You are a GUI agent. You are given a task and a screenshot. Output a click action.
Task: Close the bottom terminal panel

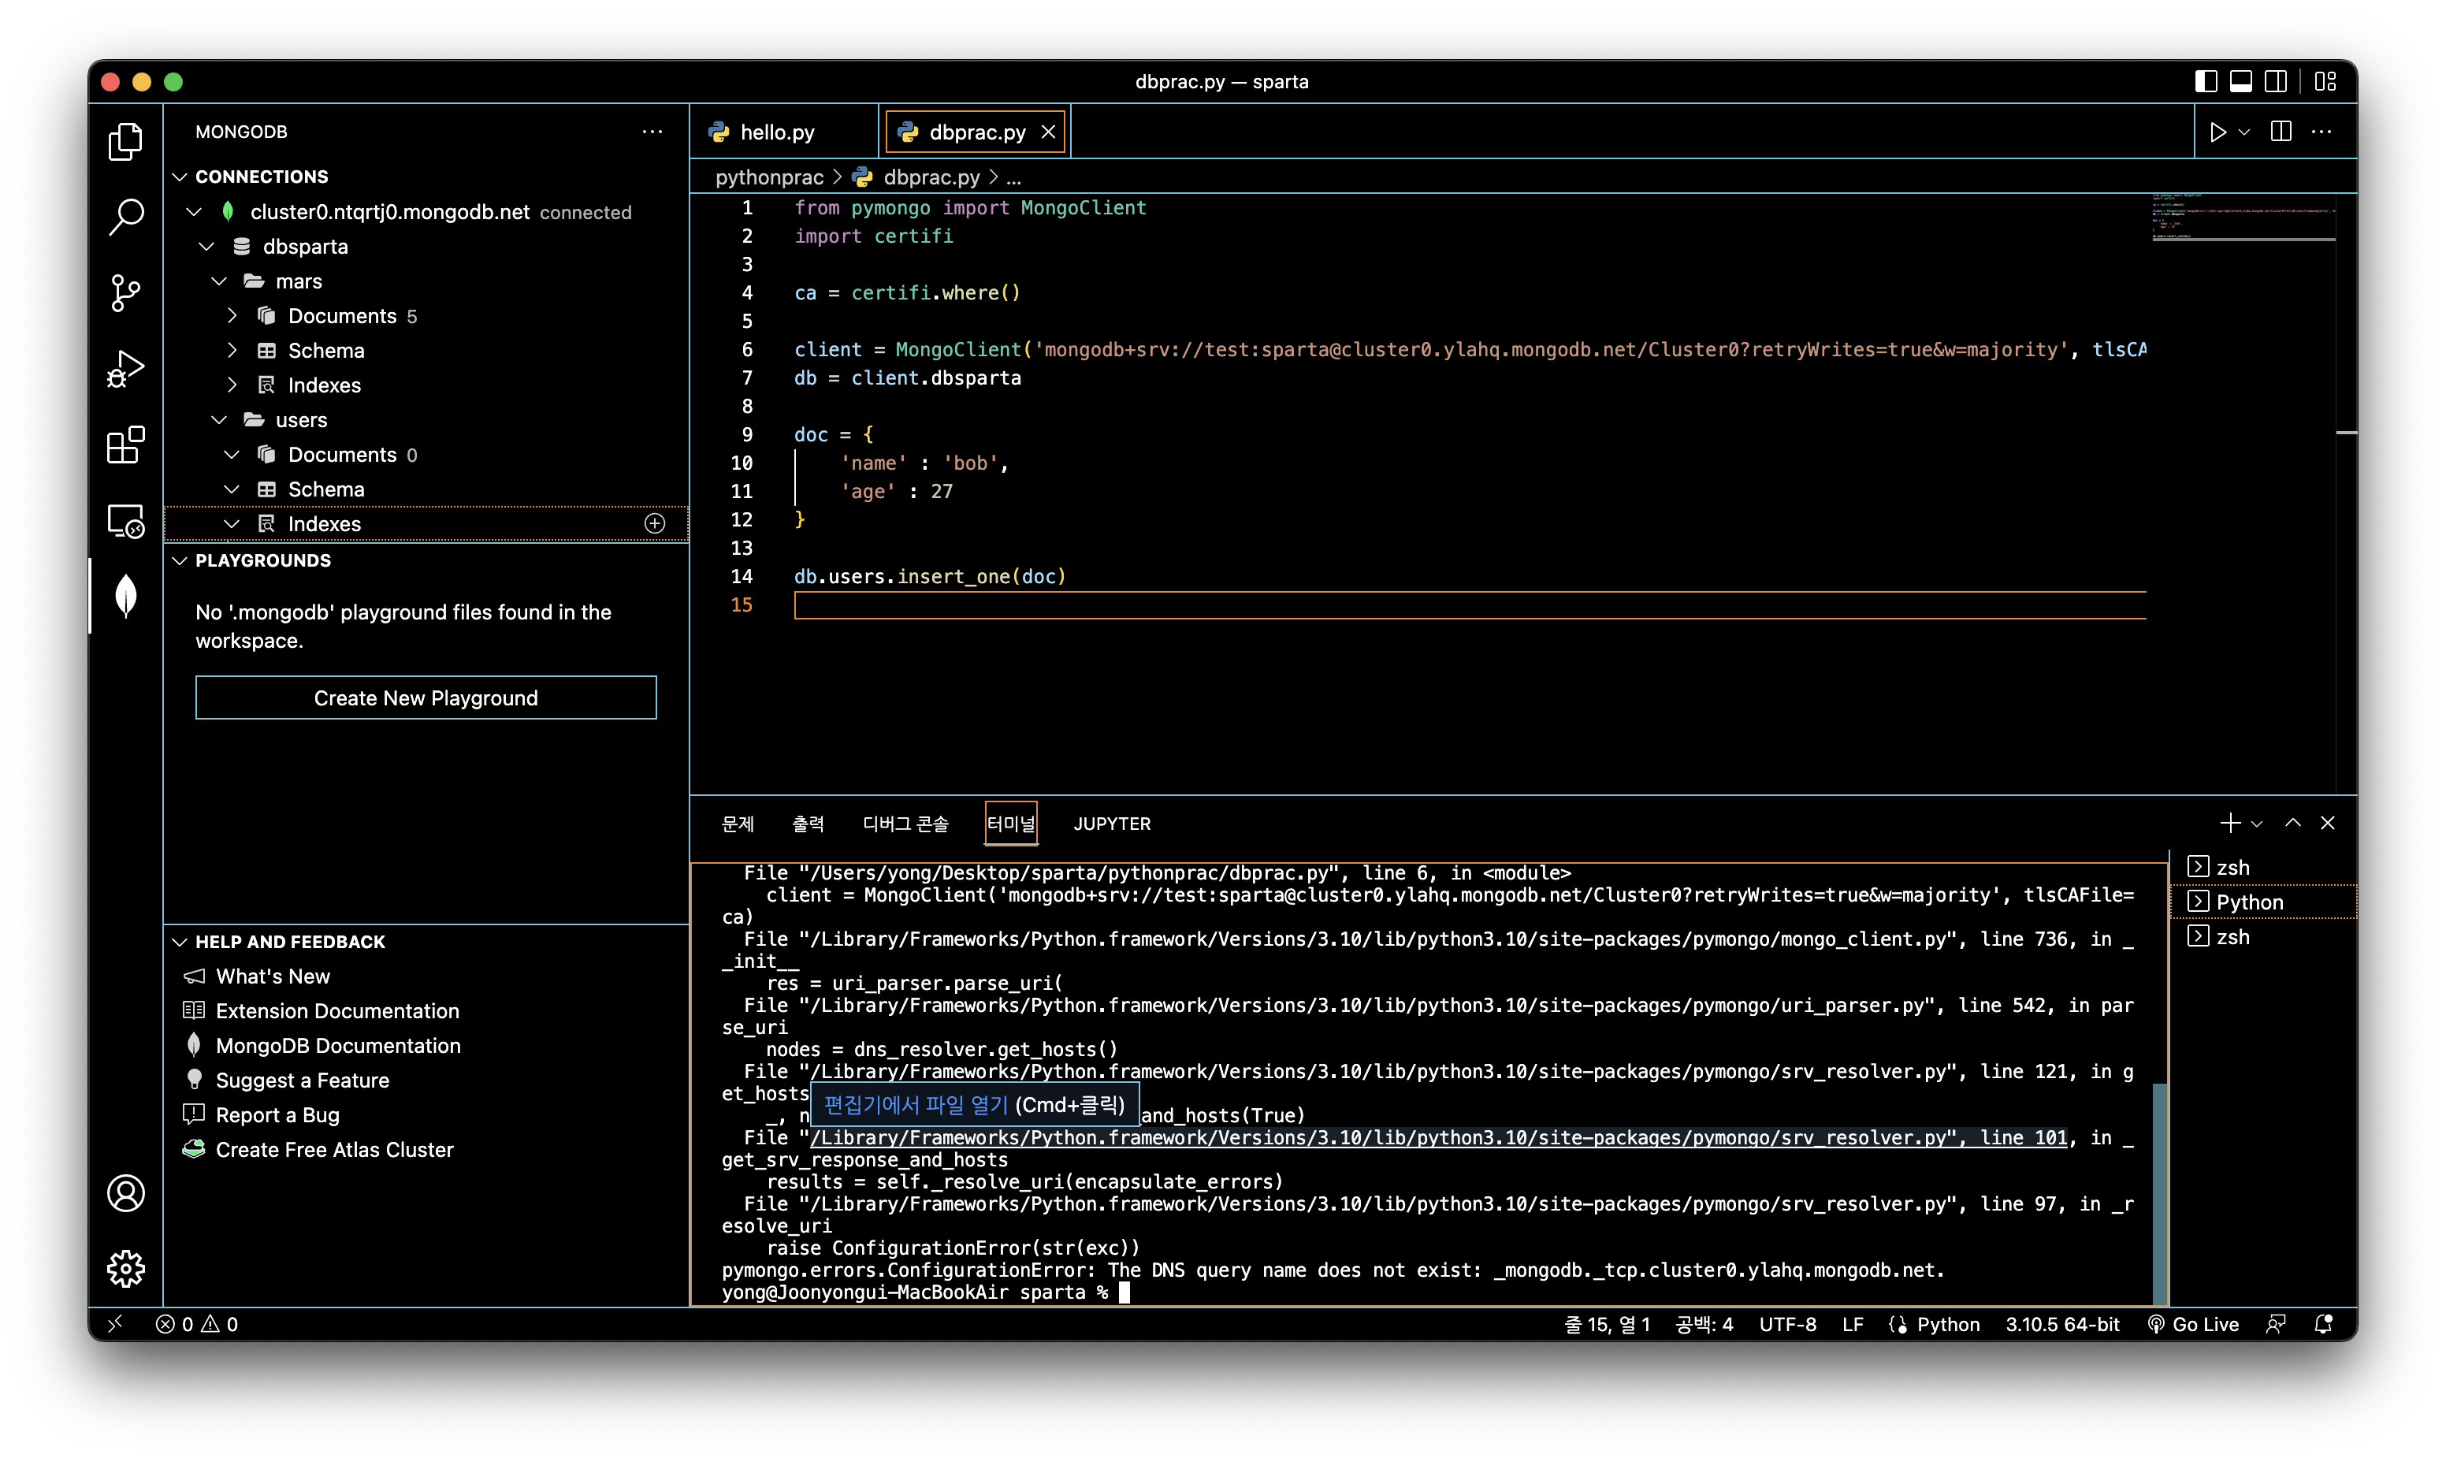pyautogui.click(x=2327, y=824)
